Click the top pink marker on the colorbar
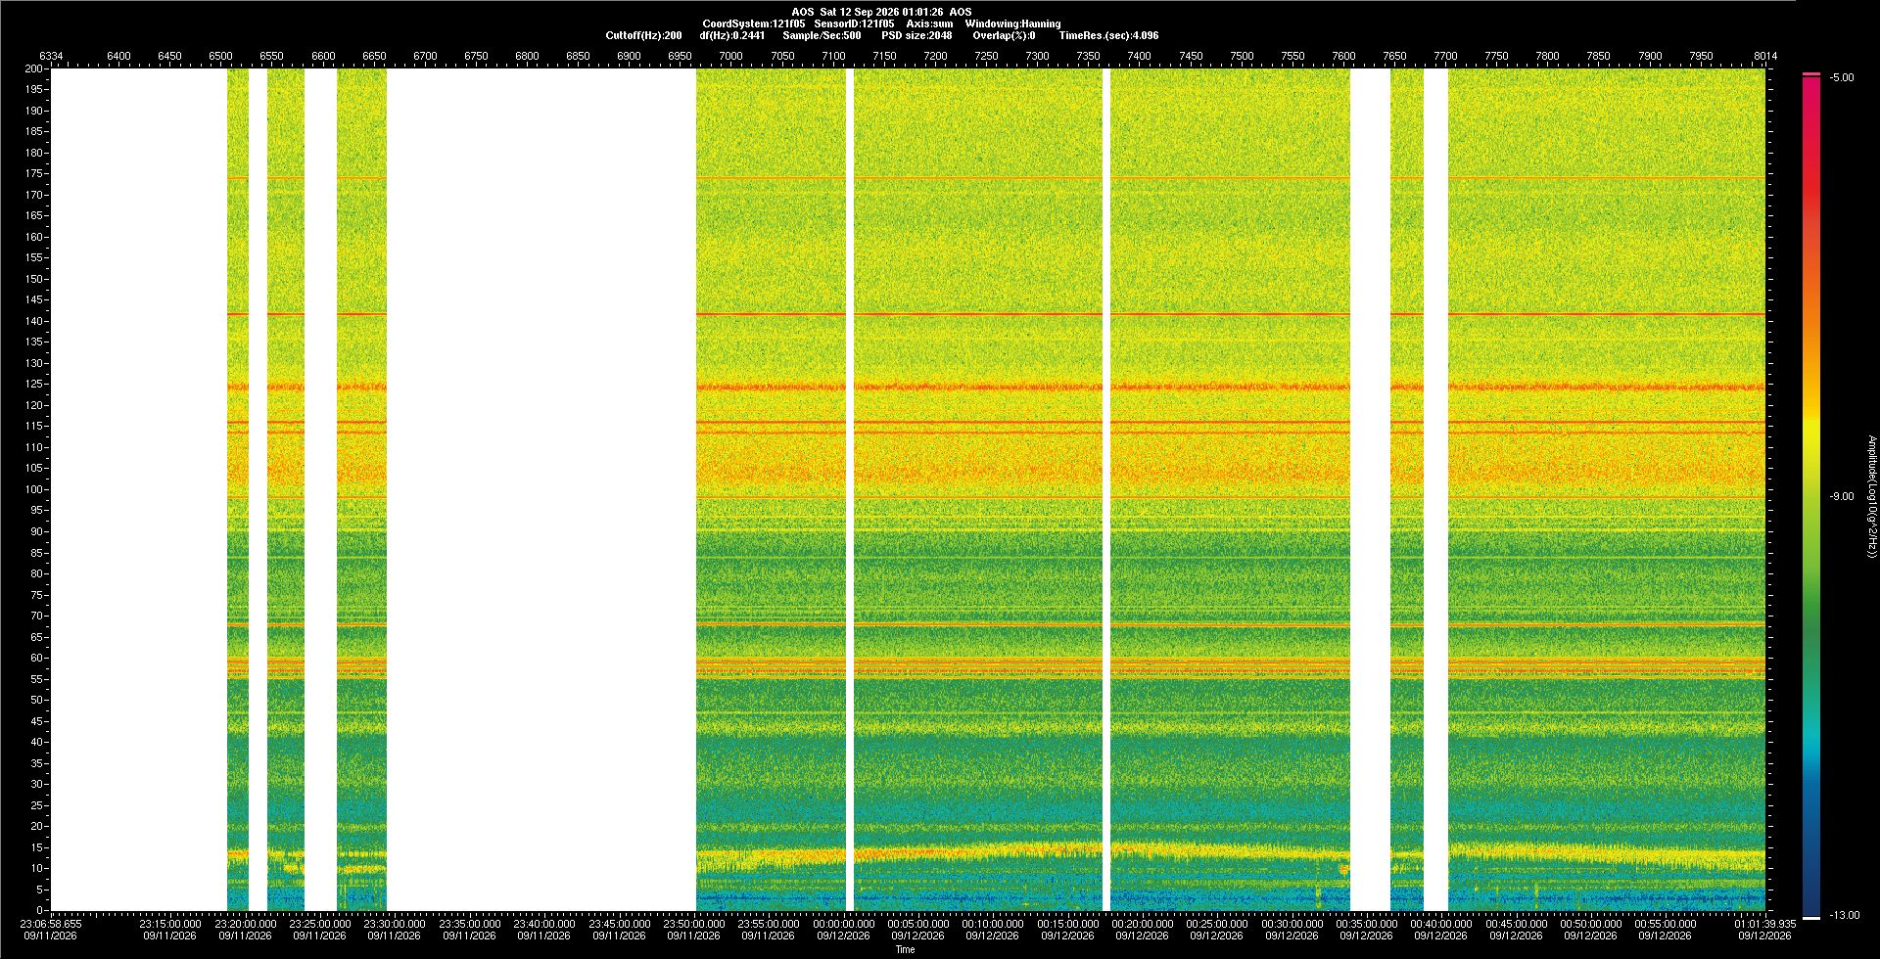The image size is (1880, 959). (1811, 74)
